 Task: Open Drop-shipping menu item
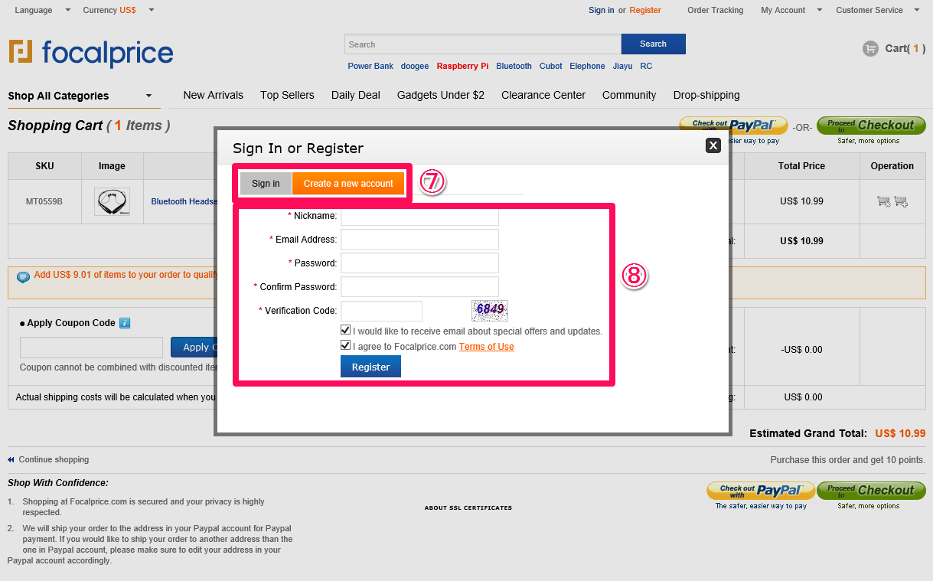pyautogui.click(x=706, y=95)
